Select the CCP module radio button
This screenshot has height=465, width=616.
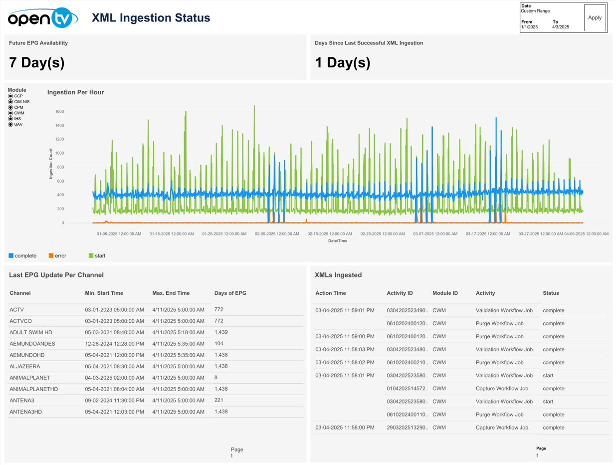pyautogui.click(x=10, y=96)
